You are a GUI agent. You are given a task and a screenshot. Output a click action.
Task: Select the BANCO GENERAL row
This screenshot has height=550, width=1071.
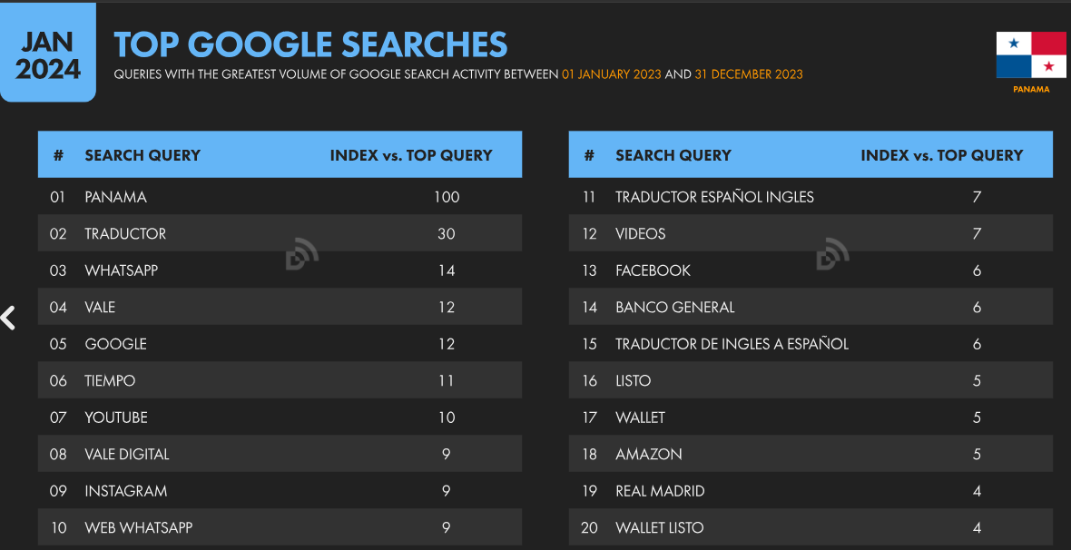811,308
